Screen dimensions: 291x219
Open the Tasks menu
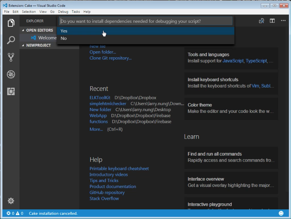tap(76, 11)
